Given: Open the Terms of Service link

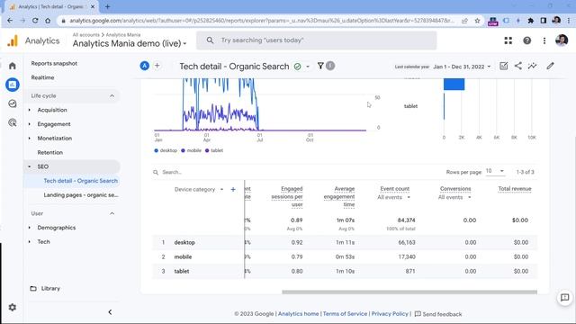Looking at the screenshot, I should (345, 314).
